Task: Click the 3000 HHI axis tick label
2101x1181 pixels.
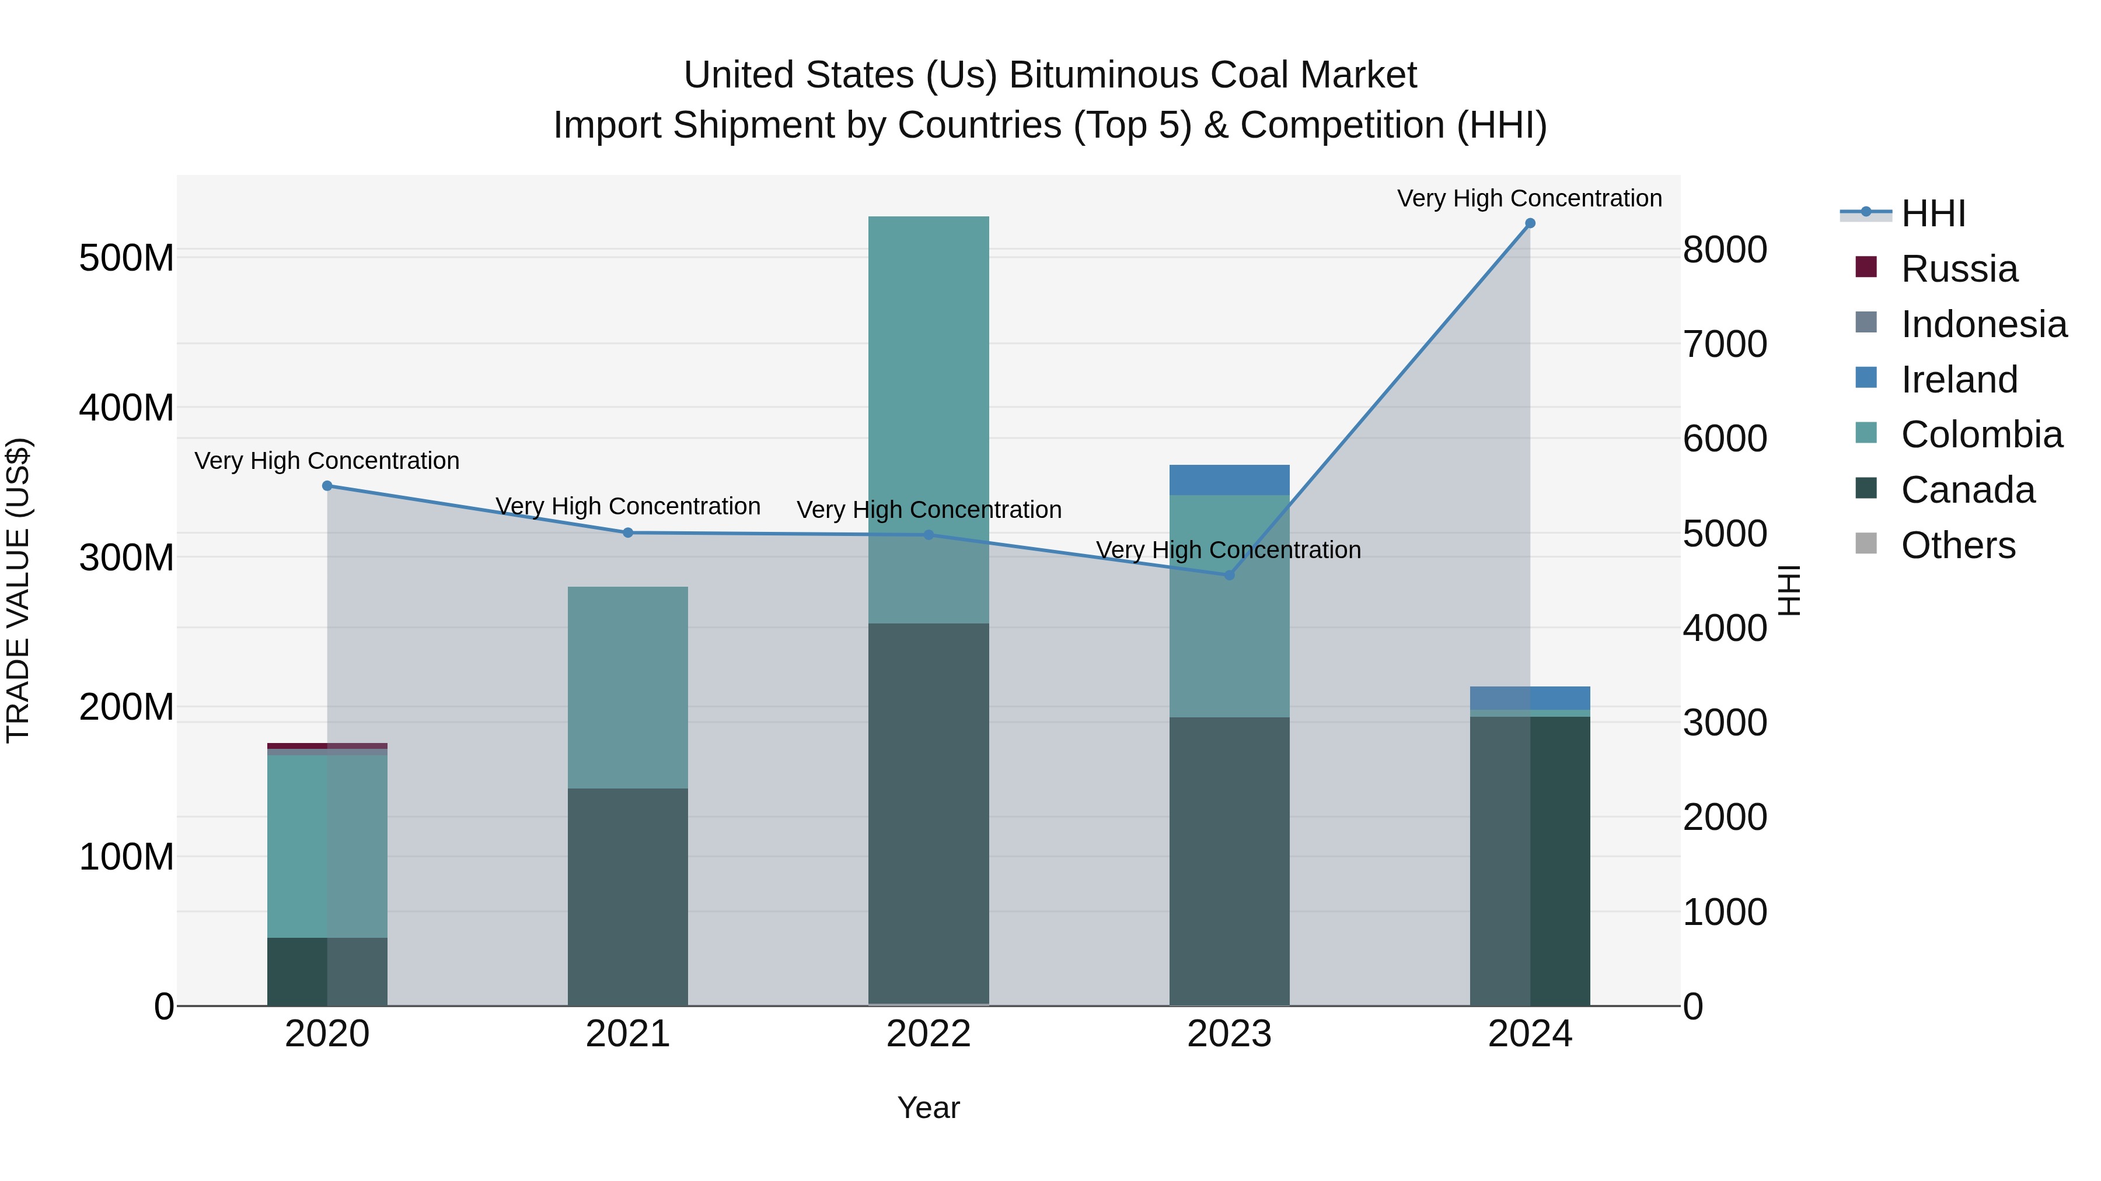Action: [1726, 722]
